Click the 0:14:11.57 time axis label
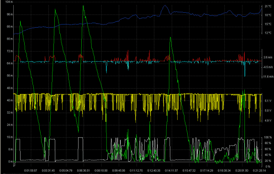 [x=171, y=171]
